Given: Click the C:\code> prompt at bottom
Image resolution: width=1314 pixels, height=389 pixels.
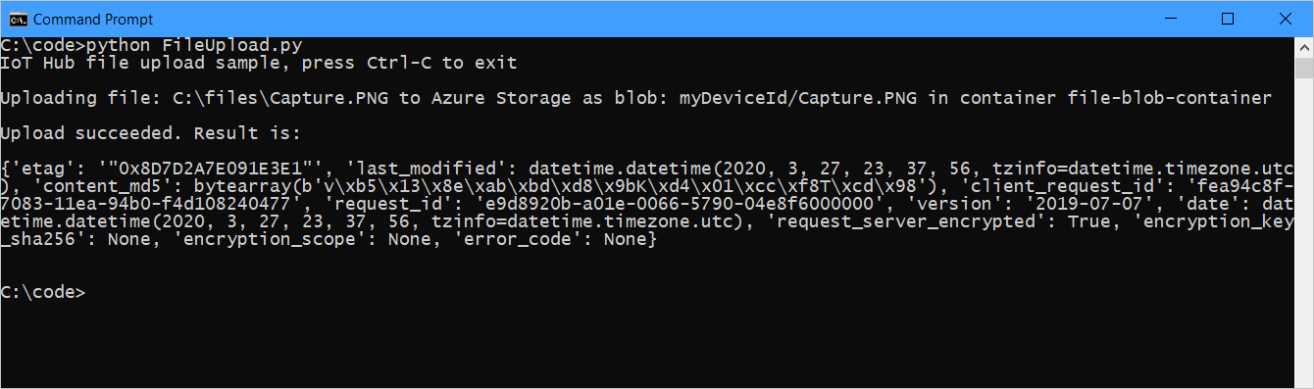Looking at the screenshot, I should [43, 293].
